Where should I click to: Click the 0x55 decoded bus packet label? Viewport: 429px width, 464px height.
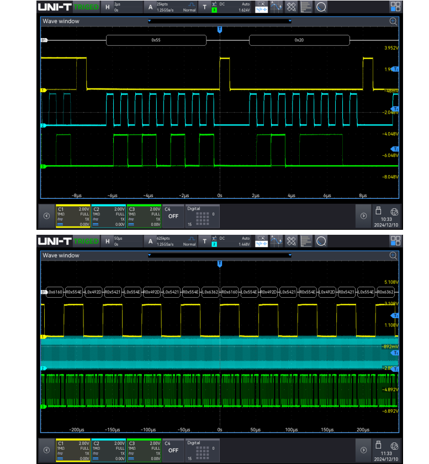point(156,40)
